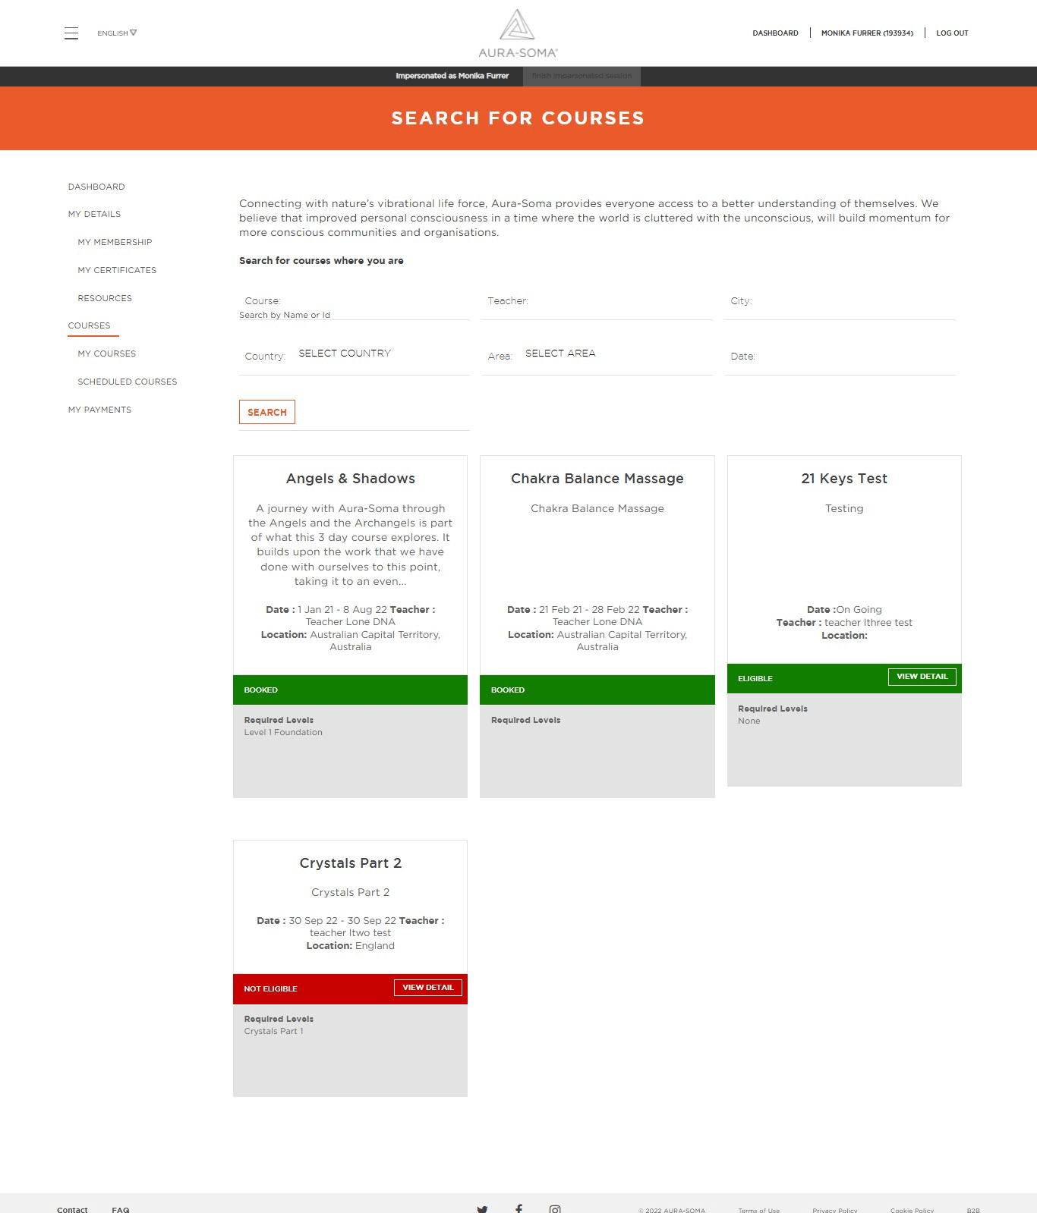Click the Search button

tap(267, 412)
